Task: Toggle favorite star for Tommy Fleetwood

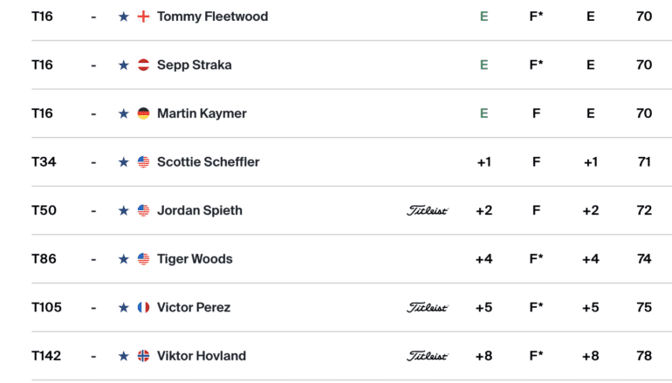Action: pyautogui.click(x=124, y=17)
